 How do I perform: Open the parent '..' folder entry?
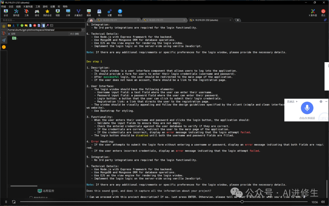(15, 38)
